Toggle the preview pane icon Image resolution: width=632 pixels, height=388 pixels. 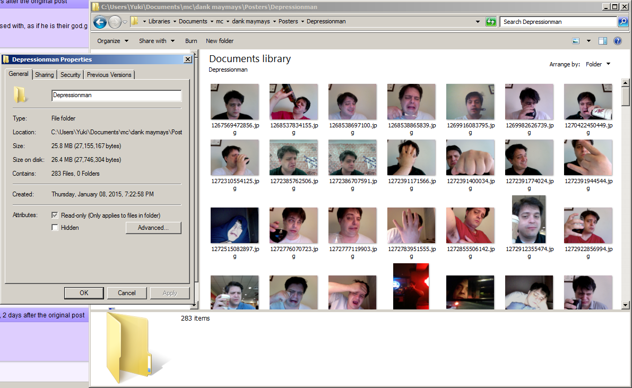603,41
